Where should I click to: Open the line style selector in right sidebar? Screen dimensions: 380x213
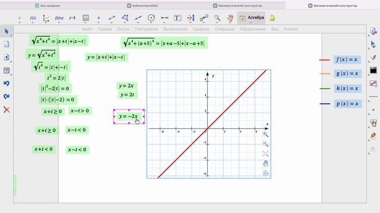pos(373,96)
